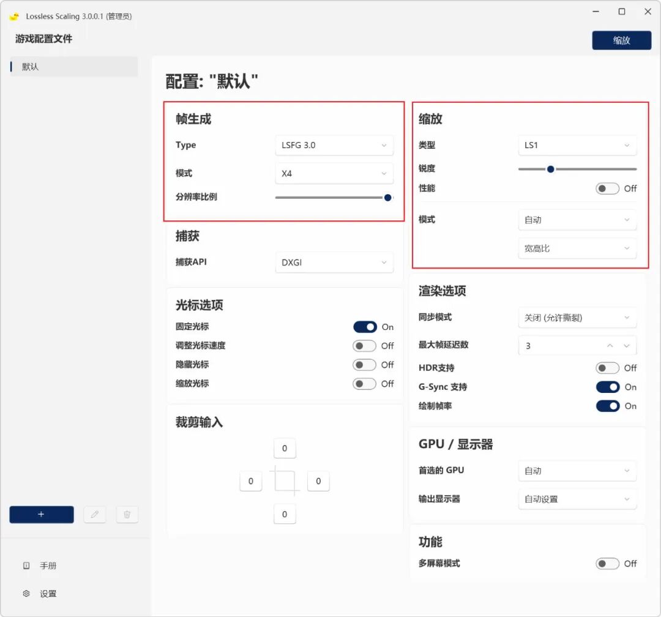Open the 模式 dropdown set to X4

334,173
